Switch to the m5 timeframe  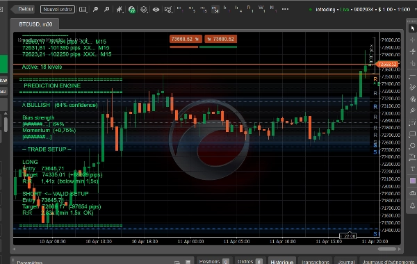(x=192, y=9)
